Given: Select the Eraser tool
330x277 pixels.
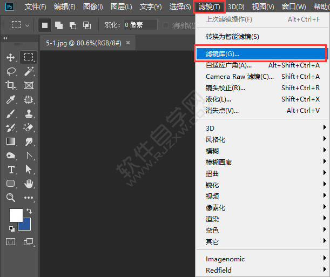Looking at the screenshot, I should pos(29,127).
